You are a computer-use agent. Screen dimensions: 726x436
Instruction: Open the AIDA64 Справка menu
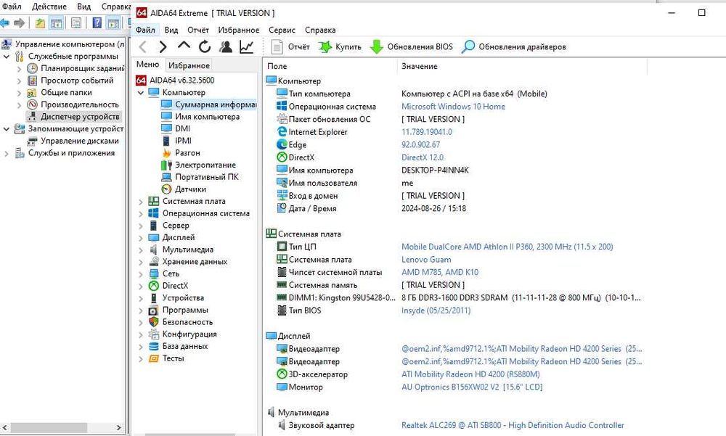pyautogui.click(x=320, y=30)
